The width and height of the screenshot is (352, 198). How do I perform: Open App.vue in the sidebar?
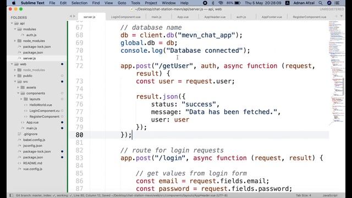click(32, 122)
